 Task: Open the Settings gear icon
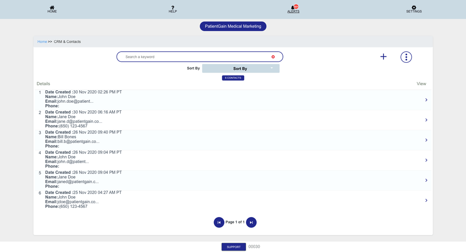point(414,7)
